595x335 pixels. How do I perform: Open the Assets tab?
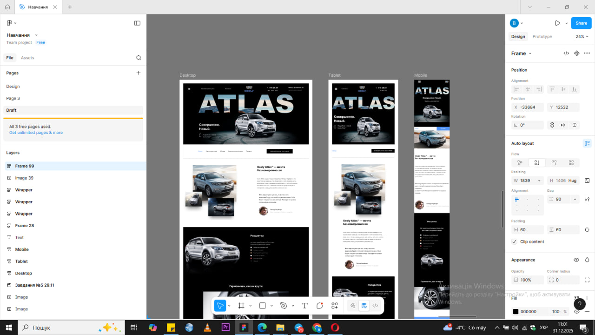pyautogui.click(x=27, y=58)
